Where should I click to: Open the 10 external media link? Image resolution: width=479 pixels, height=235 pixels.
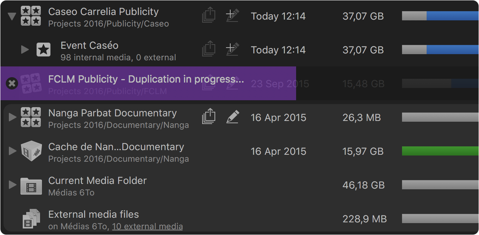pyautogui.click(x=147, y=227)
